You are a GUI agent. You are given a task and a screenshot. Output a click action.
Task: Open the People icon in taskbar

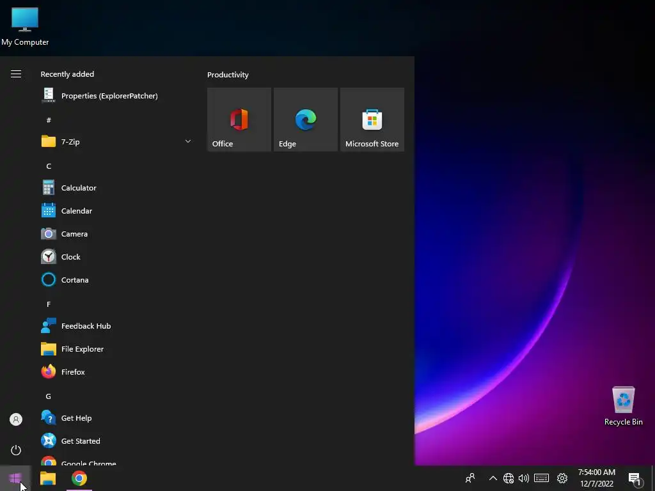click(470, 478)
